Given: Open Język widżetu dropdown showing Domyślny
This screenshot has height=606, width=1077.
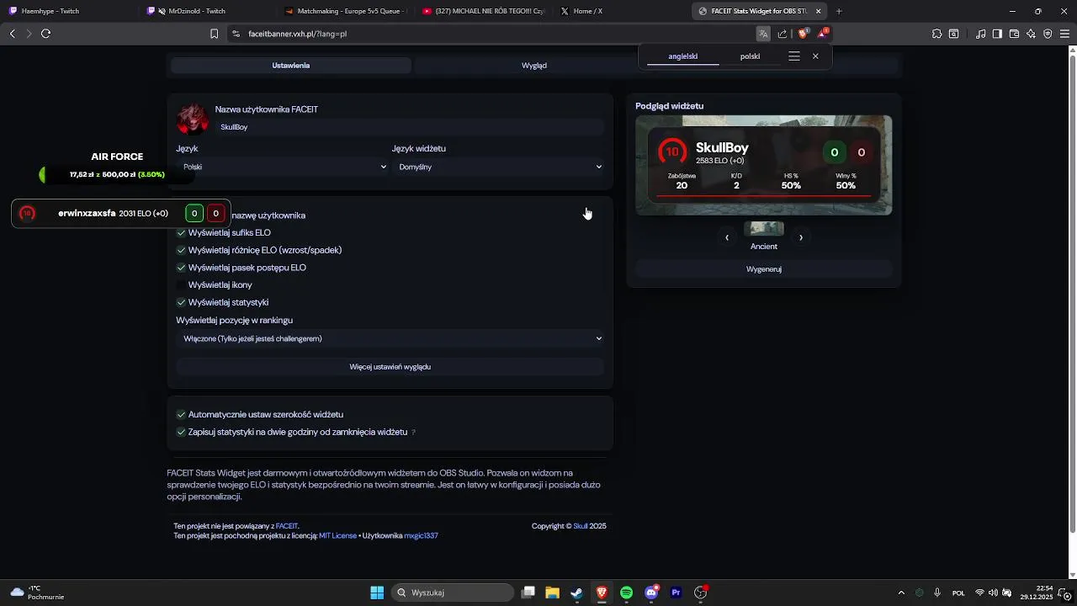Looking at the screenshot, I should 498,167.
